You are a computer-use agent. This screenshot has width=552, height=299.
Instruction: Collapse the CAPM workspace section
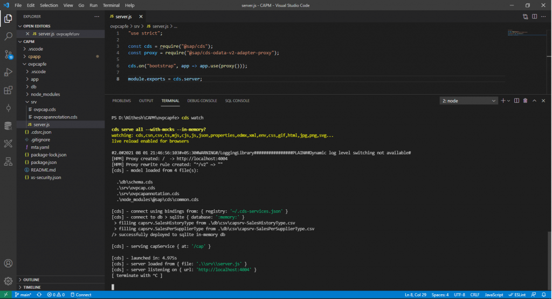(60, 41)
